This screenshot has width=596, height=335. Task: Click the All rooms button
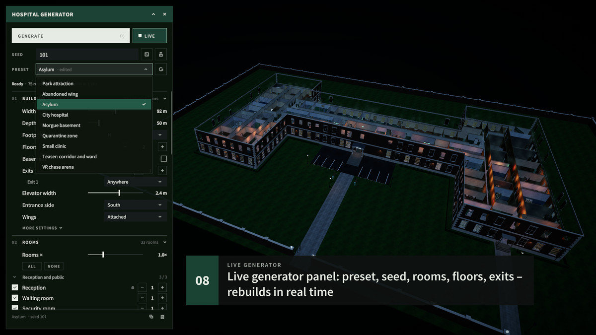[x=32, y=267]
